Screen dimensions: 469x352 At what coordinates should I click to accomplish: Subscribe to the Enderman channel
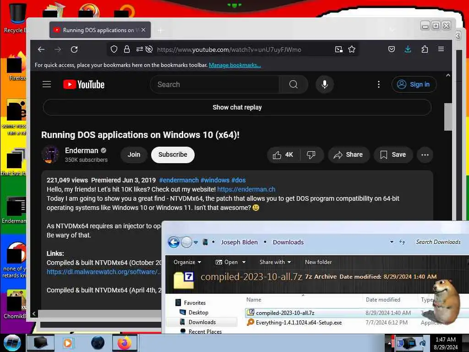click(x=173, y=155)
